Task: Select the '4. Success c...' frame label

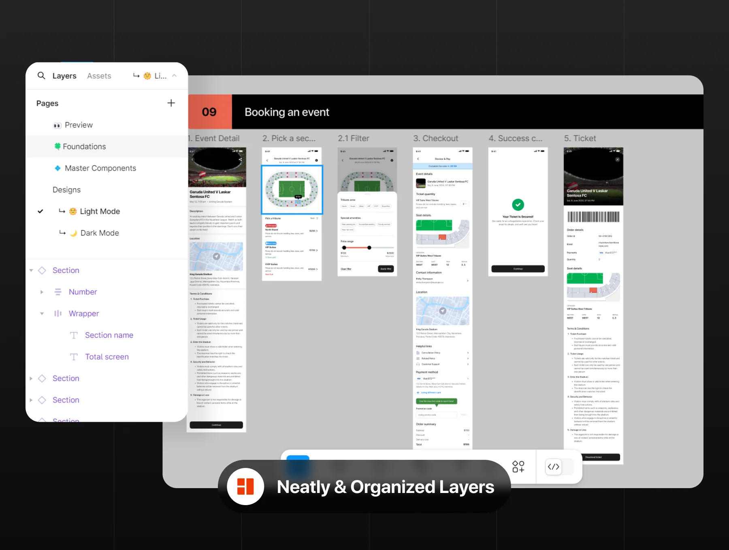Action: (515, 138)
